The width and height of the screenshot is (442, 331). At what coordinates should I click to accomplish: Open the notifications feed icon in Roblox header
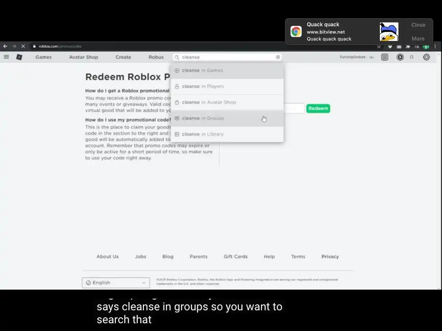[x=385, y=57]
